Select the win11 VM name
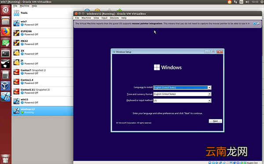This screenshot has width=264, height=164. [24, 100]
